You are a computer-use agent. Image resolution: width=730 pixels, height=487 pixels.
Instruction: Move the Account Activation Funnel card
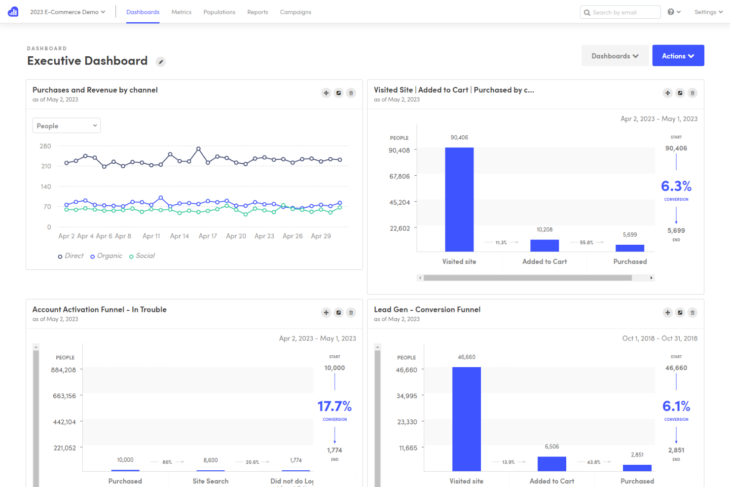(326, 312)
